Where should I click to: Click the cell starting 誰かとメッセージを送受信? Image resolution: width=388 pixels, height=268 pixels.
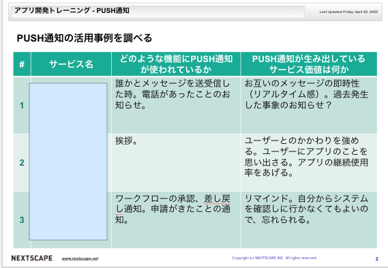(176, 106)
